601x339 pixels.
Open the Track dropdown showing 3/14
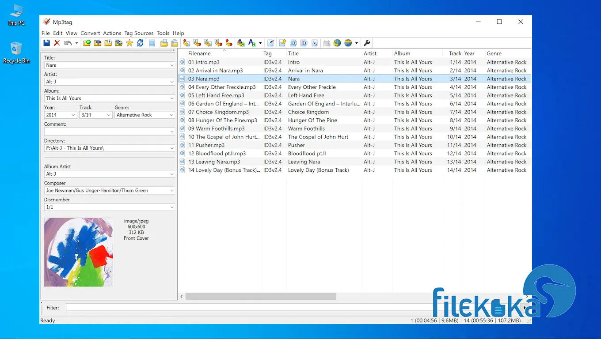tap(109, 115)
